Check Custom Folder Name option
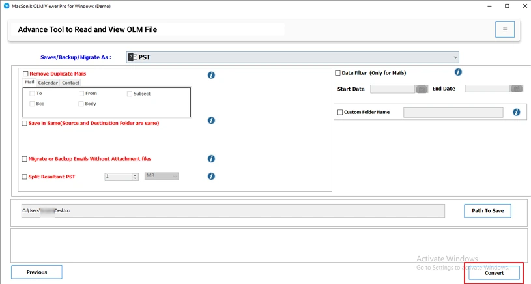Viewport: 531px width, 284px height. pyautogui.click(x=340, y=112)
